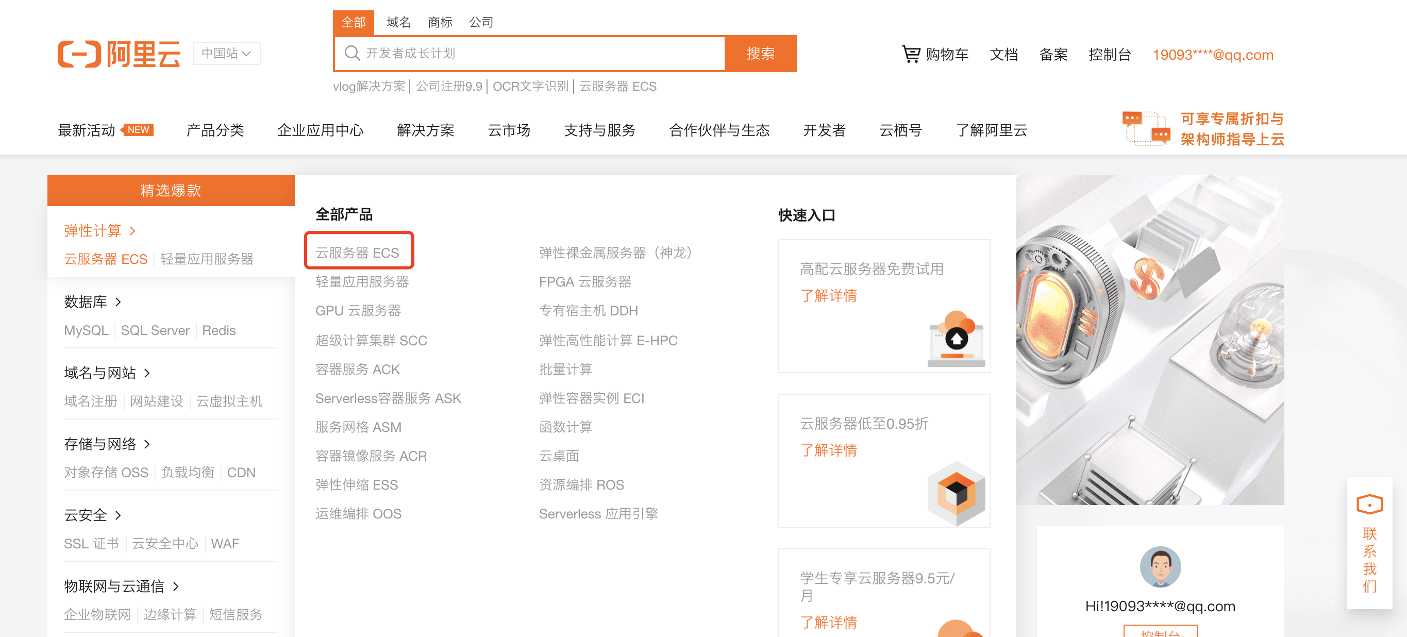Open GPU 云服务器 product
The width and height of the screenshot is (1407, 637).
tap(358, 310)
